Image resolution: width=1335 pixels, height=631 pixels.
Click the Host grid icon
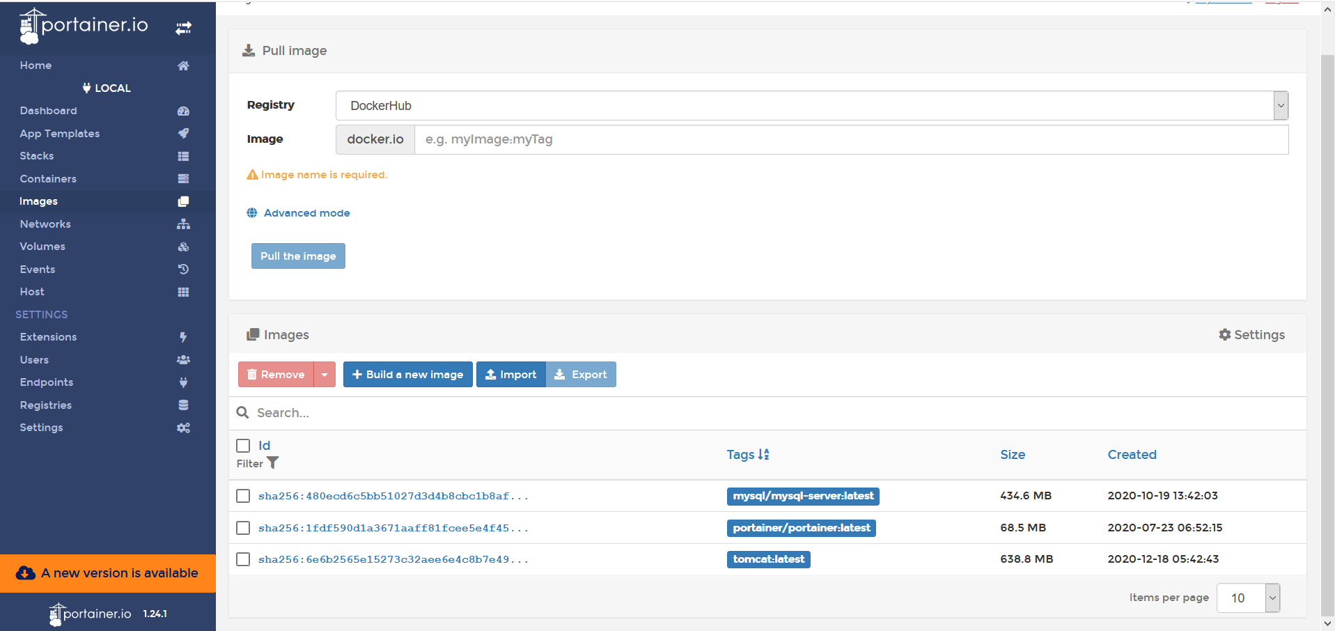[x=183, y=292]
